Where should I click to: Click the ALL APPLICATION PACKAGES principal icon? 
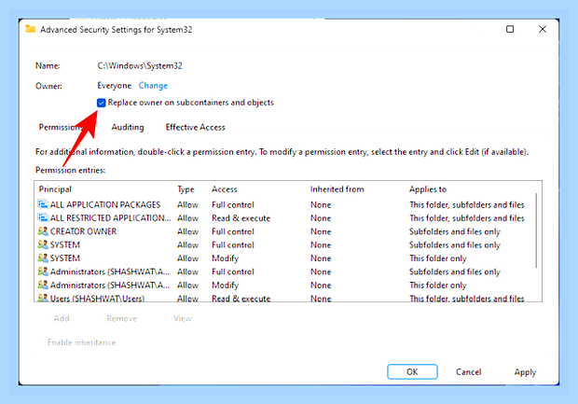[x=43, y=204]
